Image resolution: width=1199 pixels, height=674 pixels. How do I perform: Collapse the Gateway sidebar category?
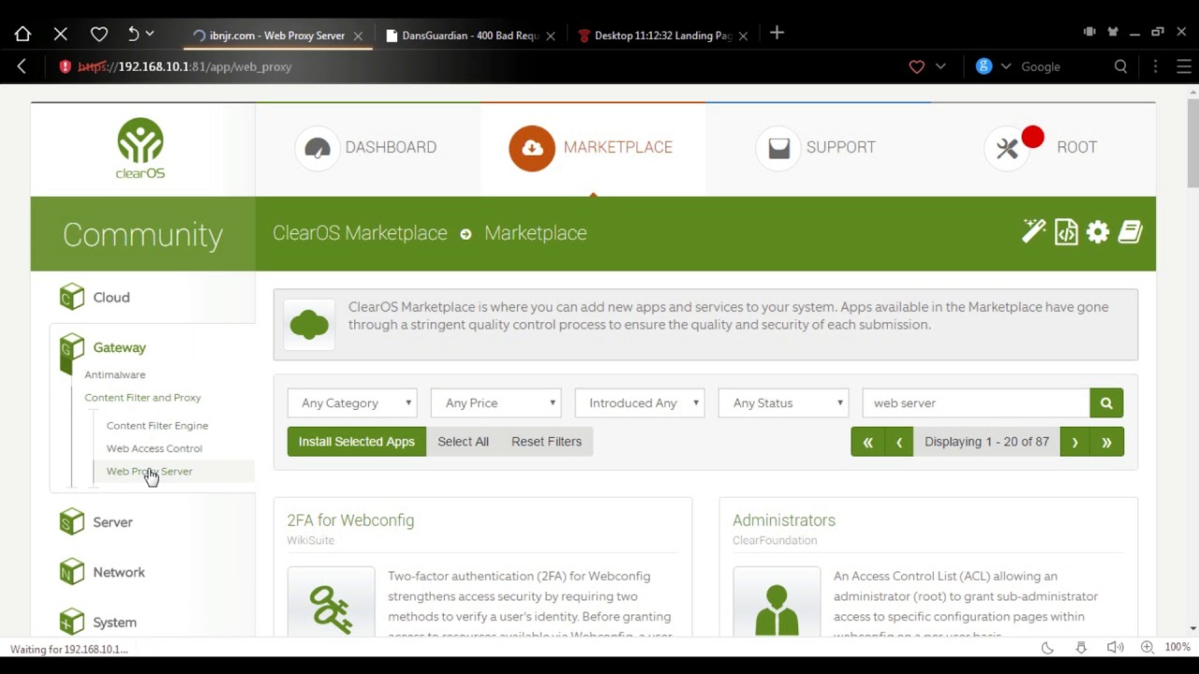click(x=119, y=347)
